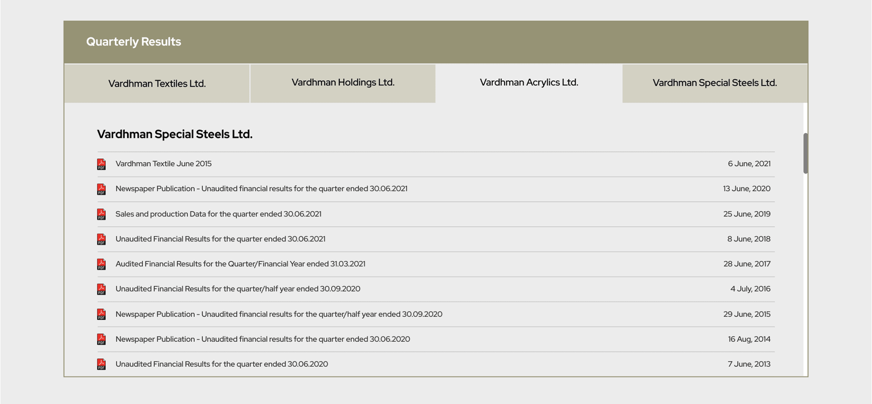Click PDF icon for Unaudited Financial Results 30.06.2021
Image resolution: width=872 pixels, height=404 pixels.
[101, 239]
